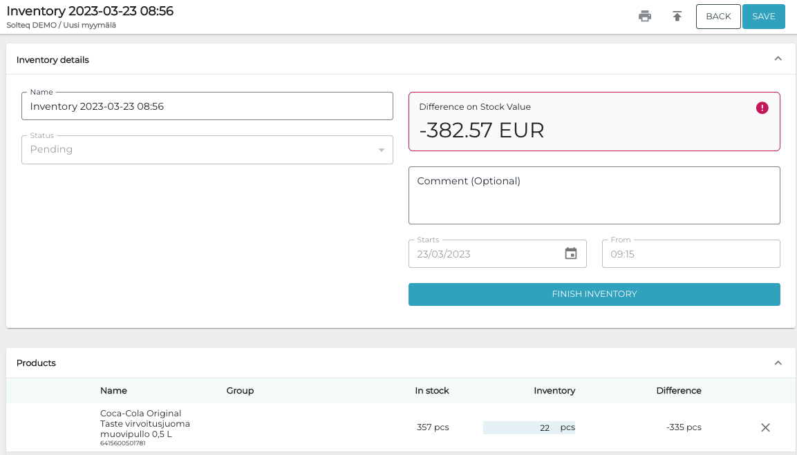The image size is (797, 455).
Task: Remove the Coca-Cola product row
Action: click(x=765, y=427)
